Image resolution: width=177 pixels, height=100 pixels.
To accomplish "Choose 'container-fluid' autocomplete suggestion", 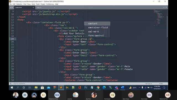I will 97,27.
